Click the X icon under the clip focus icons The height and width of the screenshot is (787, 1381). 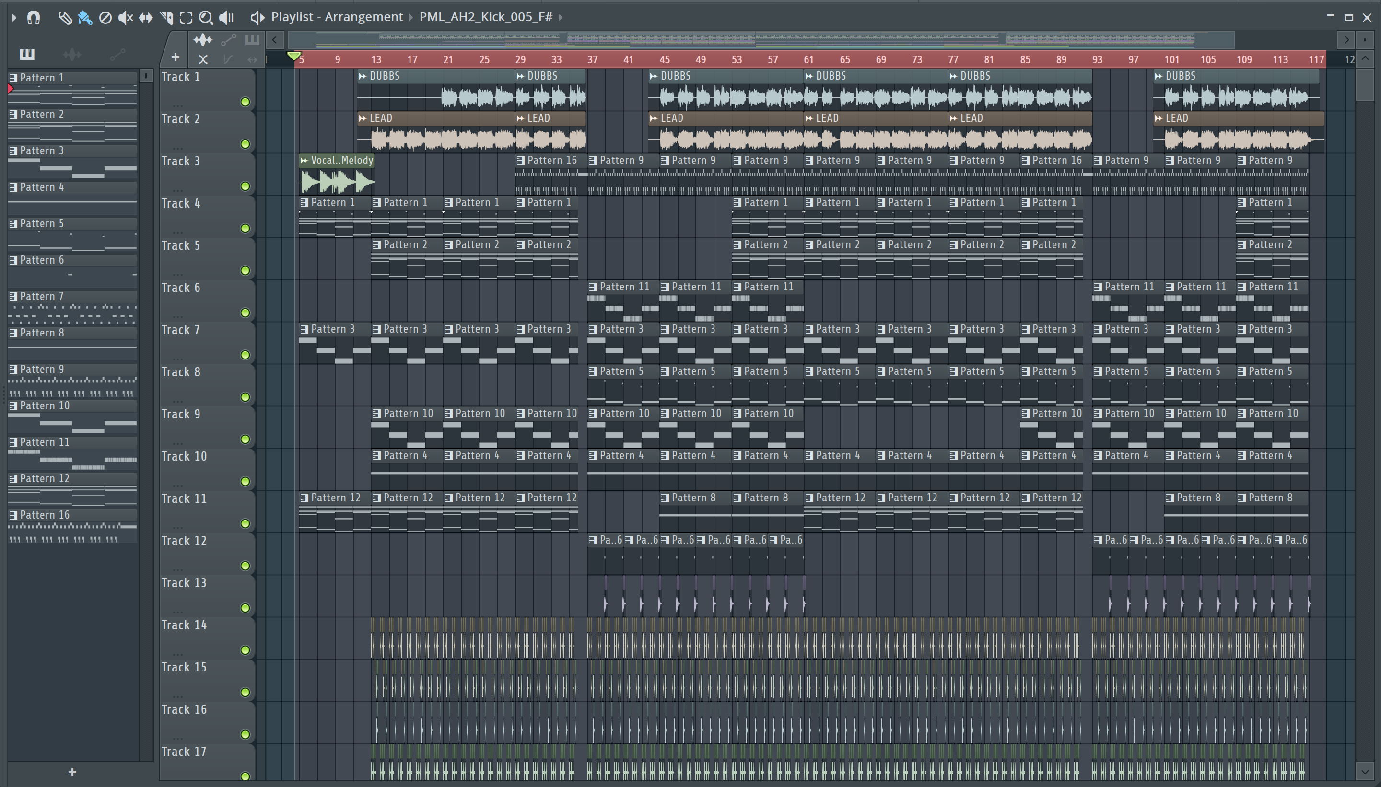[x=203, y=59]
